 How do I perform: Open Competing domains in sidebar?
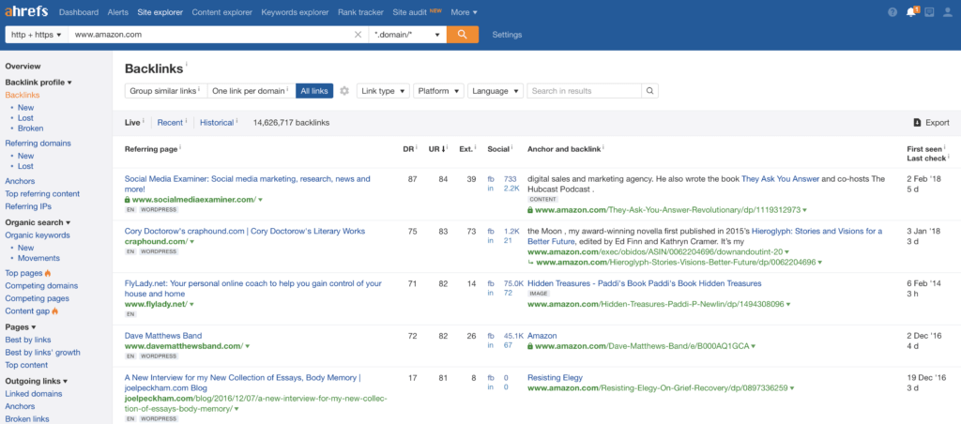[x=41, y=286]
